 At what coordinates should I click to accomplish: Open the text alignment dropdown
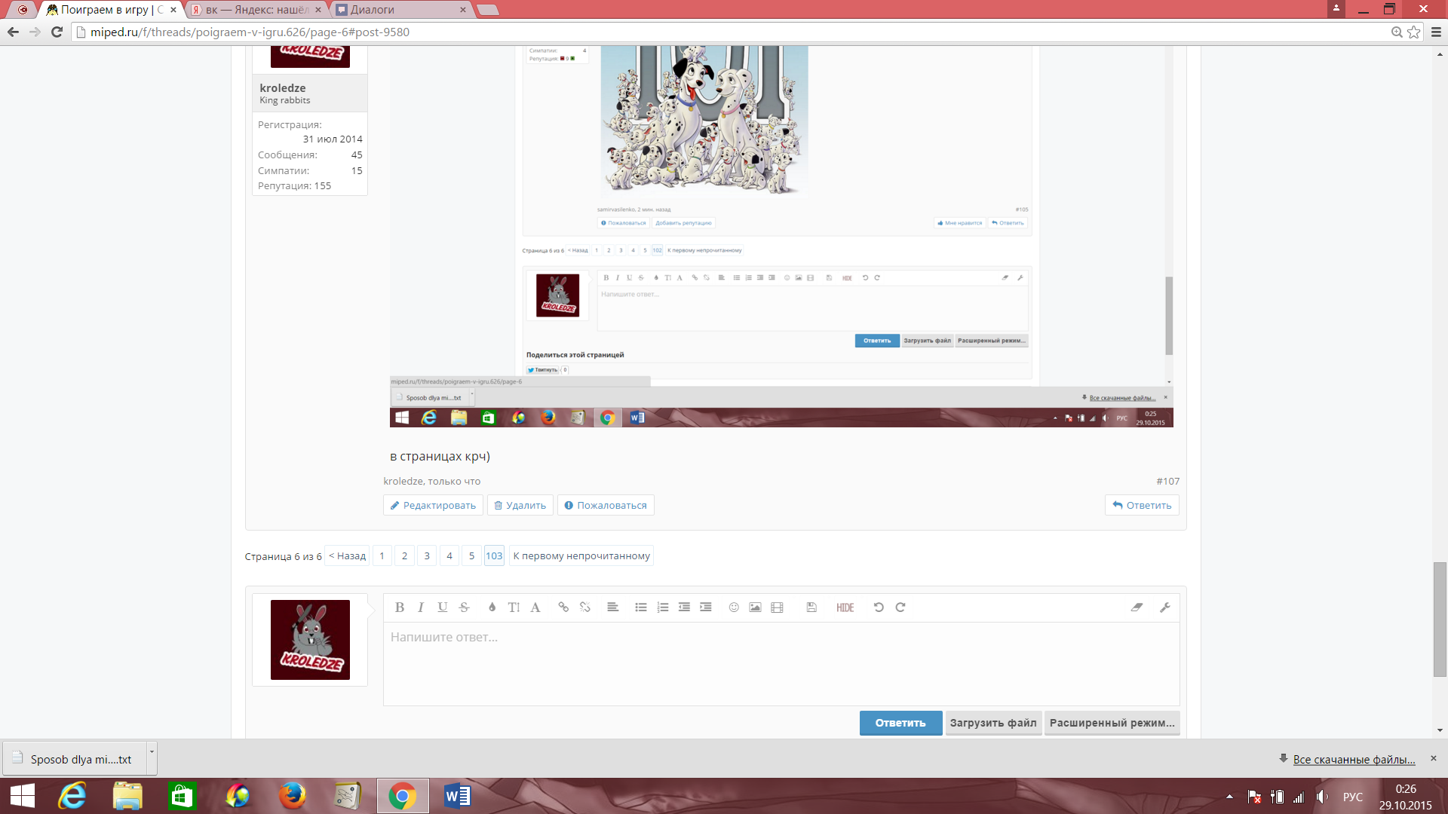pos(613,607)
